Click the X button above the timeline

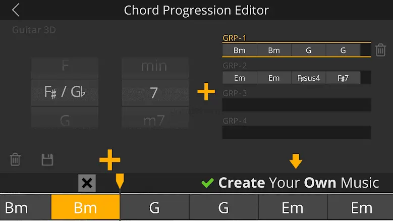(87, 183)
